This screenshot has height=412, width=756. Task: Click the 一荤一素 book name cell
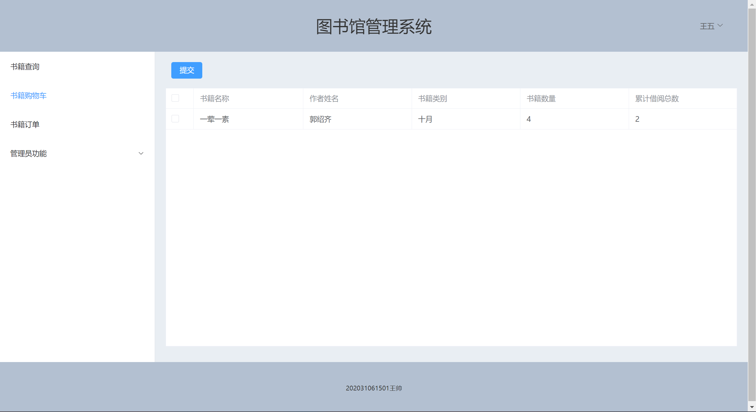point(215,119)
